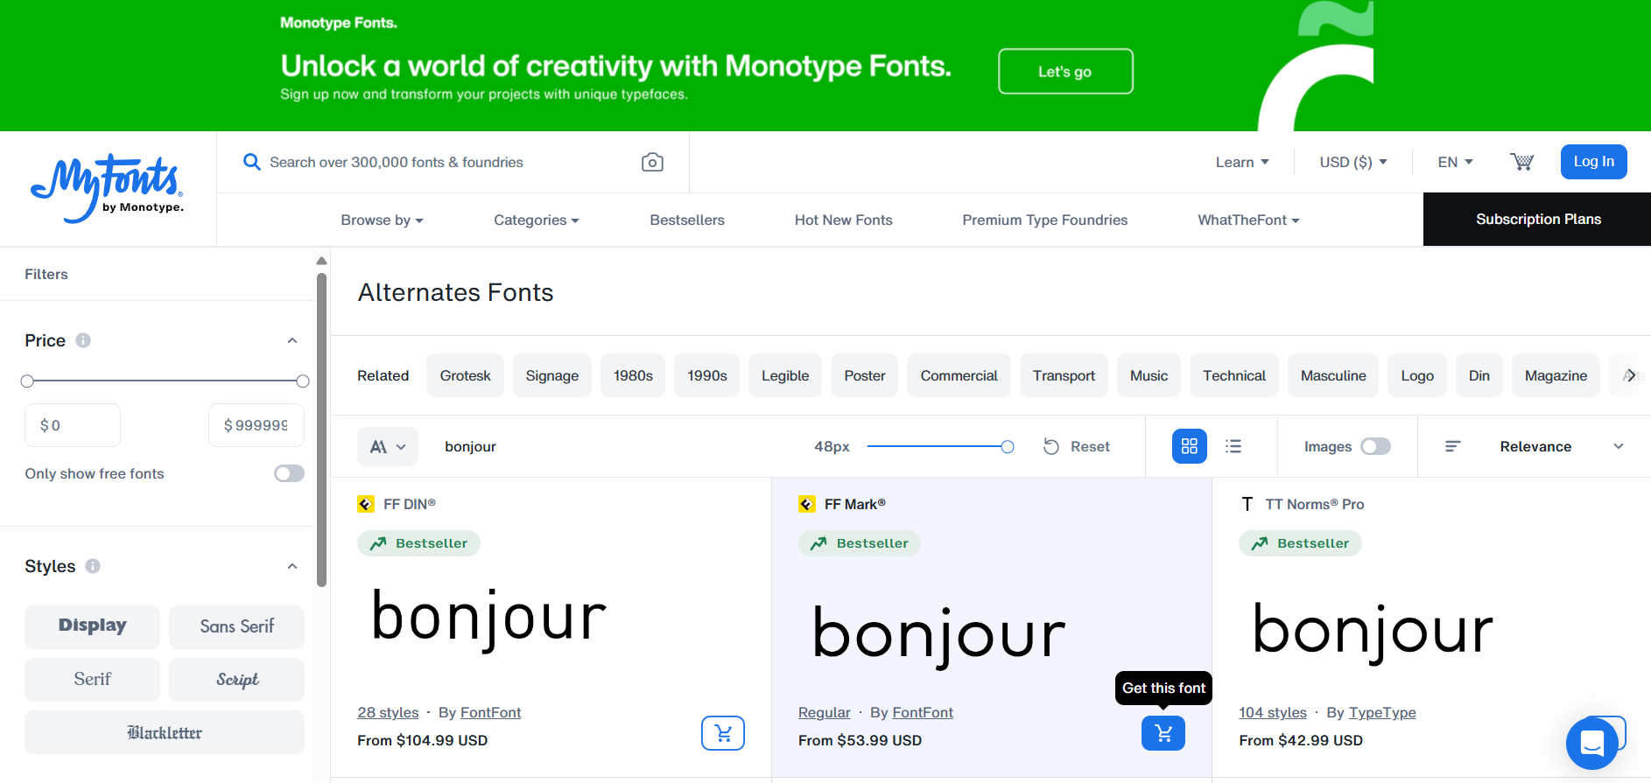Open the Categories dropdown
This screenshot has width=1651, height=783.
pyautogui.click(x=537, y=220)
